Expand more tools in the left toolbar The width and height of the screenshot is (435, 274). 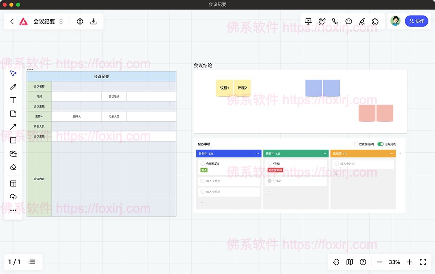point(13,210)
